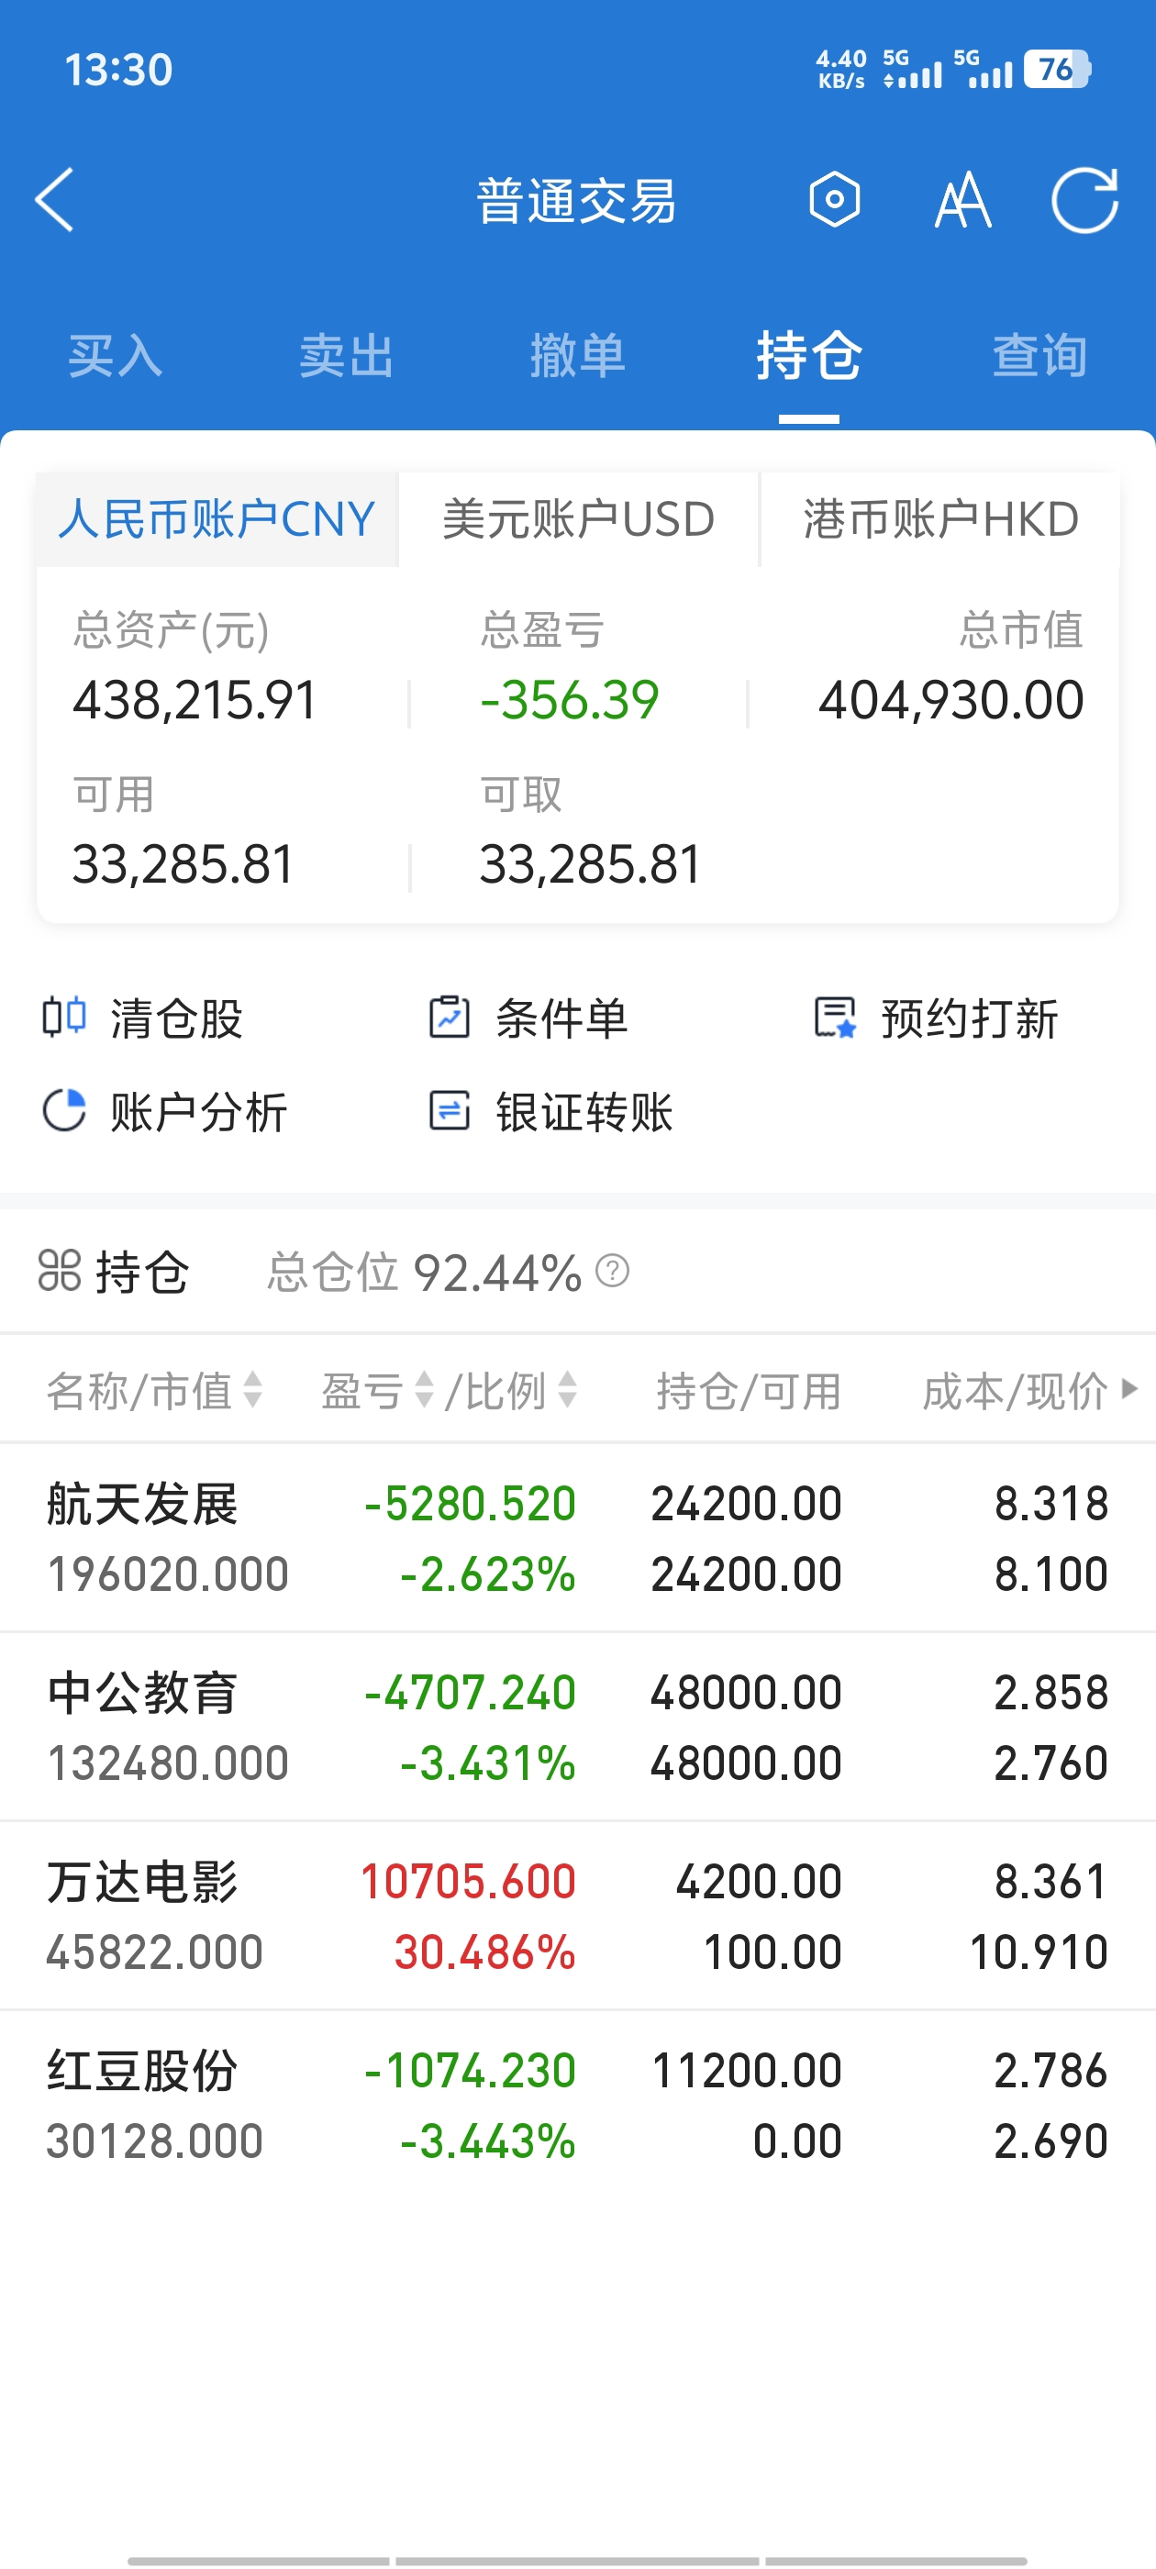The image size is (1156, 2569).
Task: Tap the 总仓位 help question mark icon
Action: pyautogui.click(x=613, y=1271)
